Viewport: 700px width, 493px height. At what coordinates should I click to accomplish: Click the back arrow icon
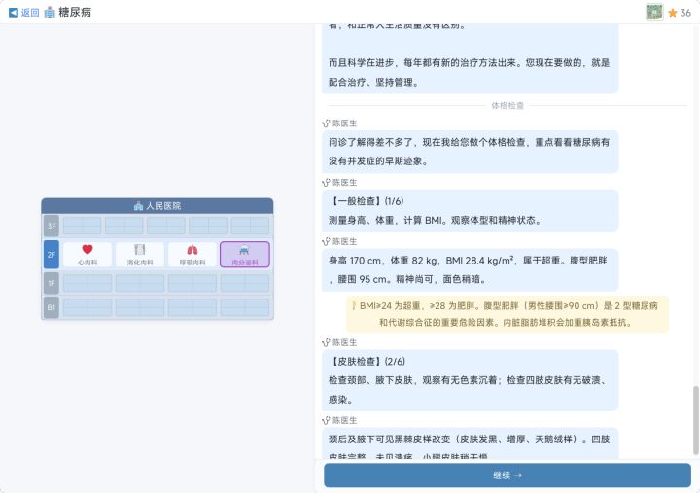click(14, 13)
